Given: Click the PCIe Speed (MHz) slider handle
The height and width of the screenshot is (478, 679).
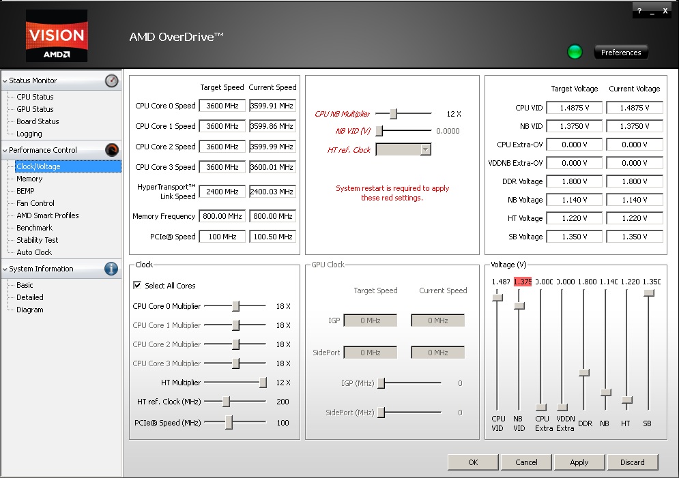Looking at the screenshot, I should pos(229,423).
